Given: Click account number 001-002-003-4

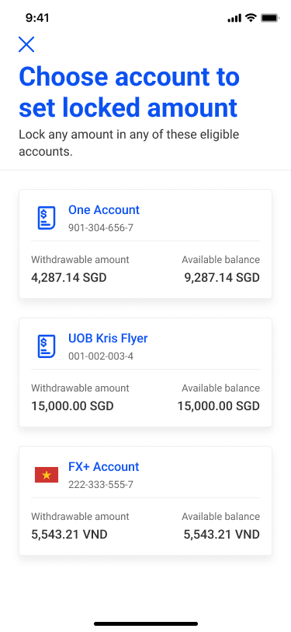Looking at the screenshot, I should pyautogui.click(x=100, y=356).
